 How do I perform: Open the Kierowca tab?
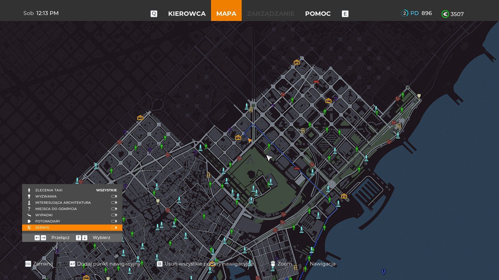click(x=187, y=14)
